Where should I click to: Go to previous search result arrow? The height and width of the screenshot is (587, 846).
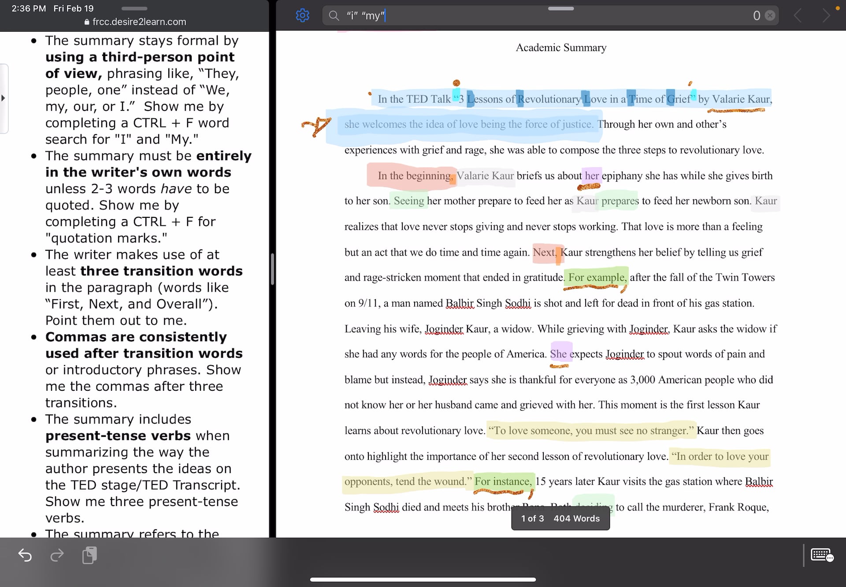[798, 16]
